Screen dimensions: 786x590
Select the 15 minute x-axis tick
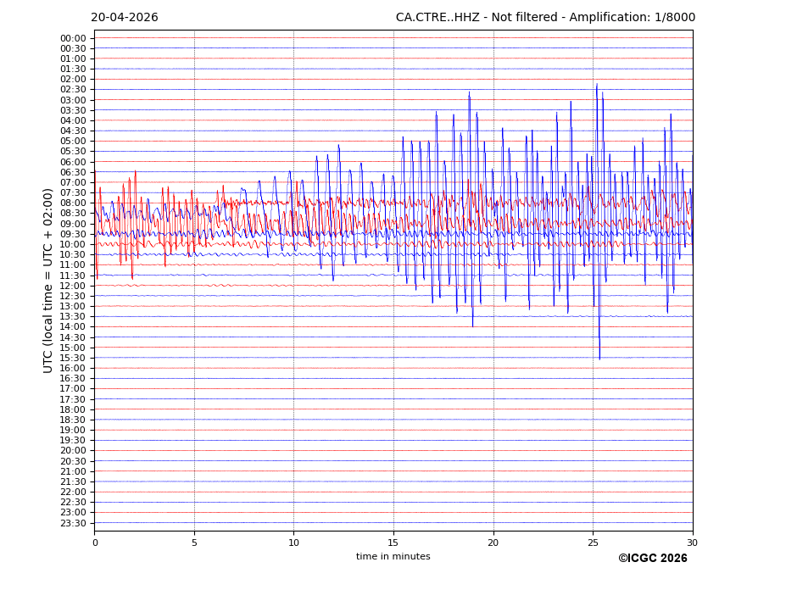pos(393,543)
